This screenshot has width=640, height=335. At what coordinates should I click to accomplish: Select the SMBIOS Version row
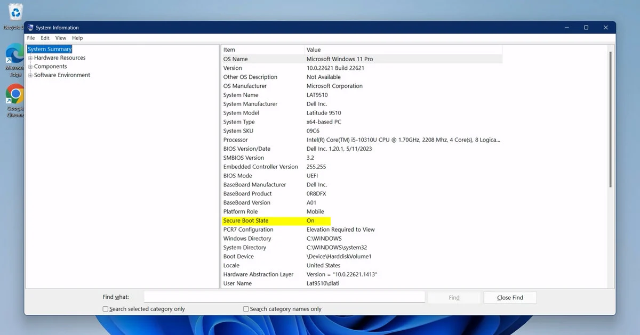362,158
